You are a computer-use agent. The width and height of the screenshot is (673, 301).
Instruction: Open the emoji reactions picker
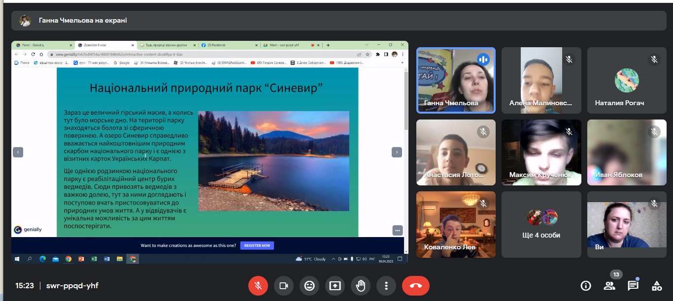pos(309,285)
